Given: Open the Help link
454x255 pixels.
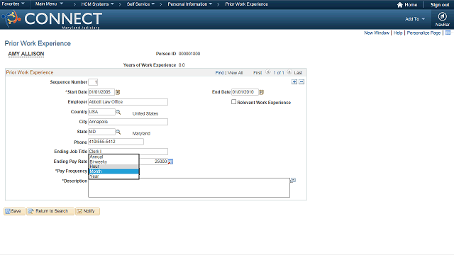Looking at the screenshot, I should coord(398,33).
